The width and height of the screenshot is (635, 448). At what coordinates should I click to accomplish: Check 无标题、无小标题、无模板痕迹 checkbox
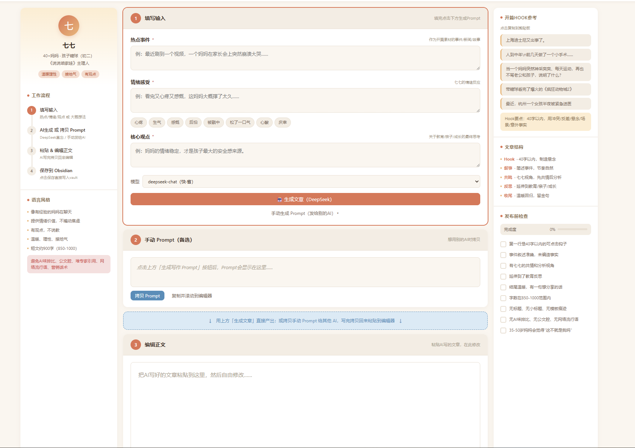point(503,309)
